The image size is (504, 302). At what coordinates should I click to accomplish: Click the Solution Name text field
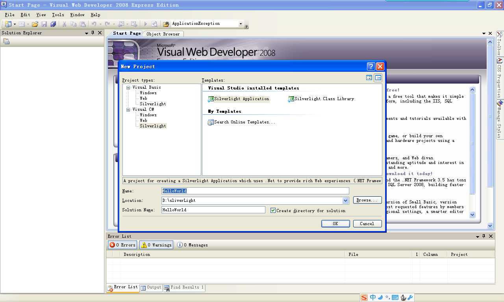click(x=213, y=210)
